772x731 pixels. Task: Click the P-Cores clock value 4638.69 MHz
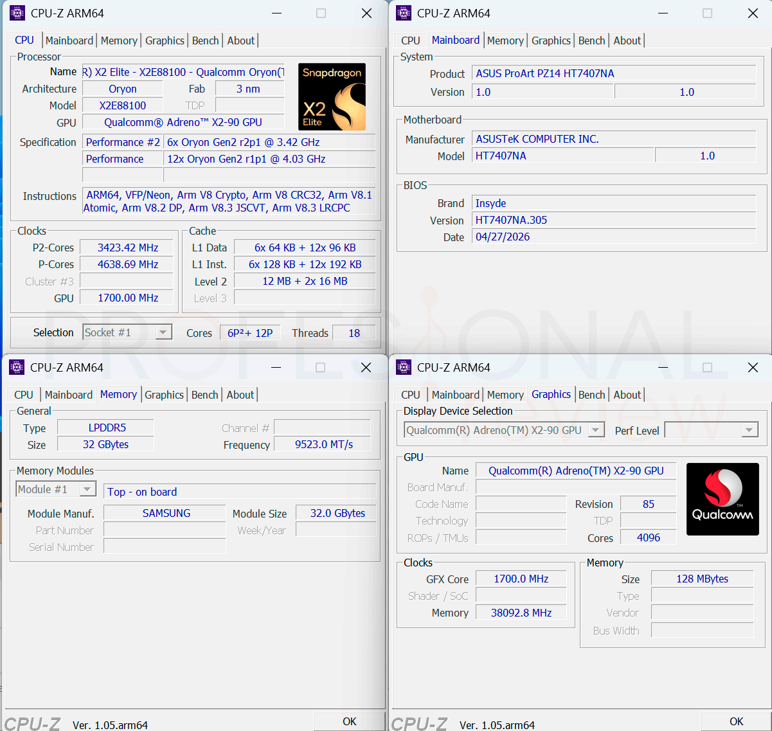(x=128, y=264)
